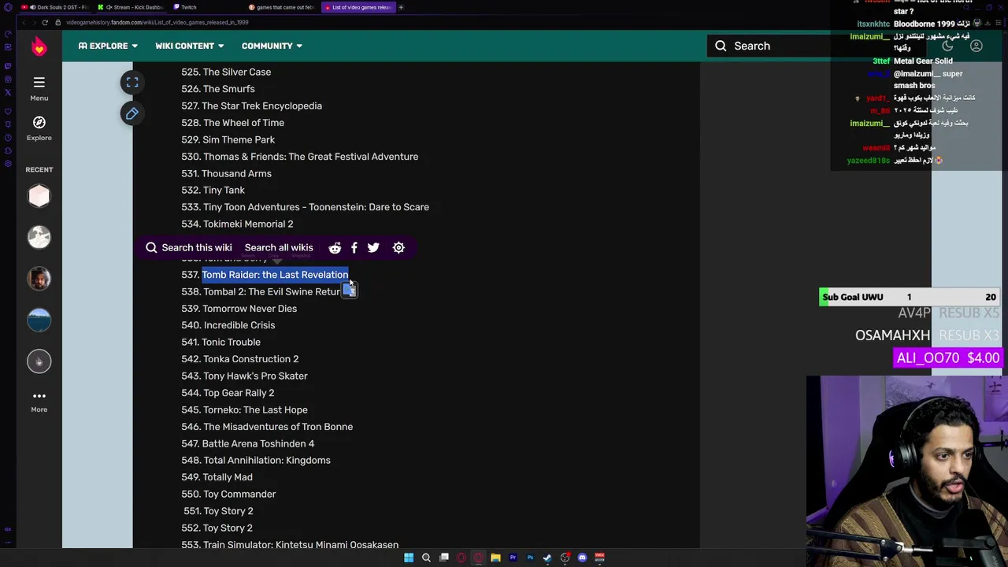Expand the COMMUNITY dropdown
The width and height of the screenshot is (1008, 567).
272,46
